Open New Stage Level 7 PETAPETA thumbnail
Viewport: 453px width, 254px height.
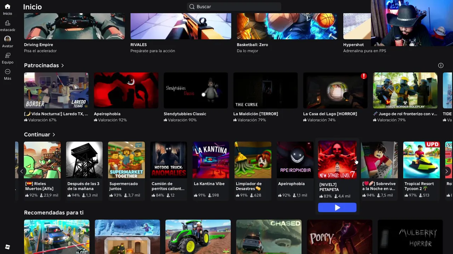[337, 160]
